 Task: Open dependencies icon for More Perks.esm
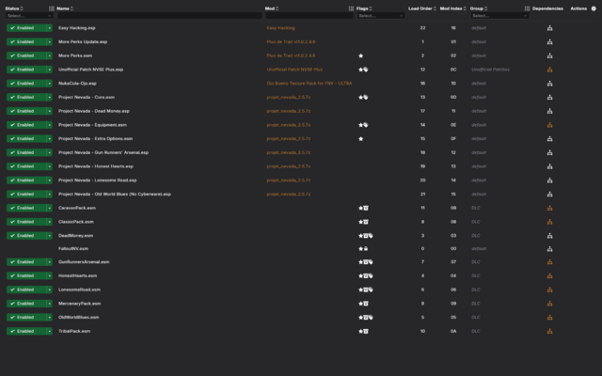[549, 55]
